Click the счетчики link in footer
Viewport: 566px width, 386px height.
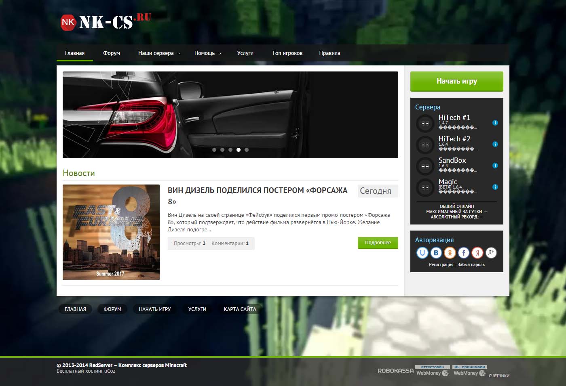click(499, 376)
